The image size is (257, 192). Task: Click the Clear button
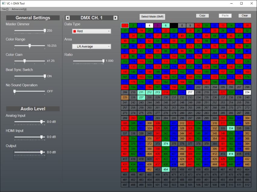[245, 16]
